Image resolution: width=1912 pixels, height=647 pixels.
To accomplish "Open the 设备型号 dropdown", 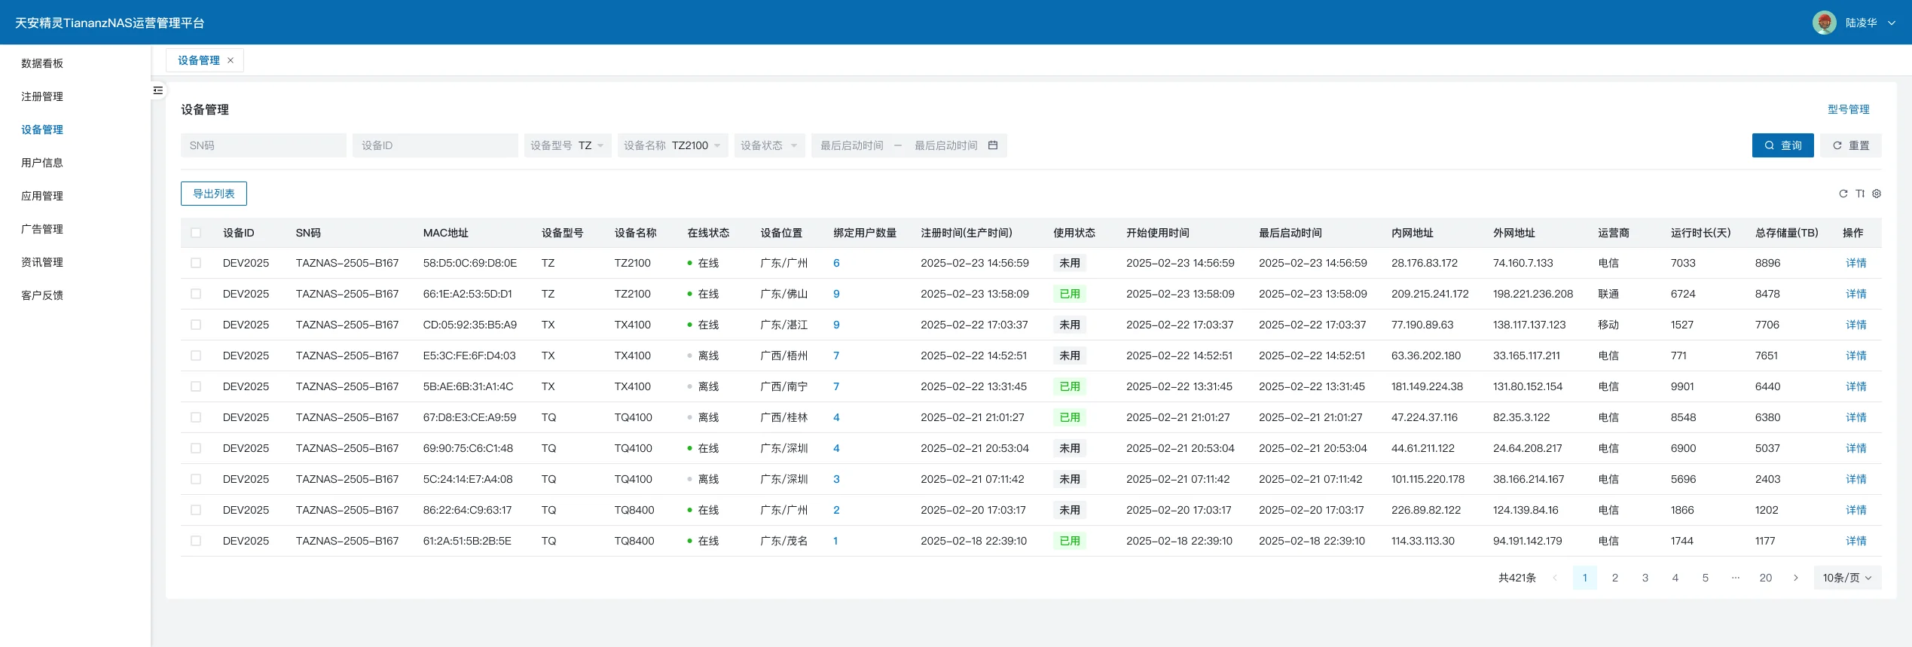I will [x=567, y=145].
